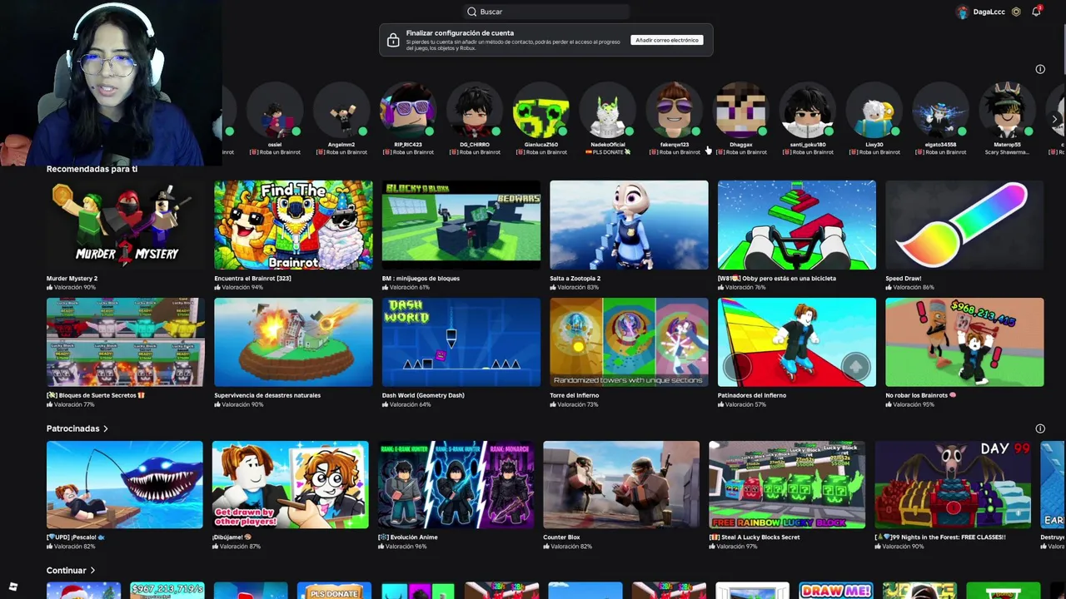Open PLS DONATE thumbnail in Continuar row
The width and height of the screenshot is (1066, 599).
tap(334, 591)
